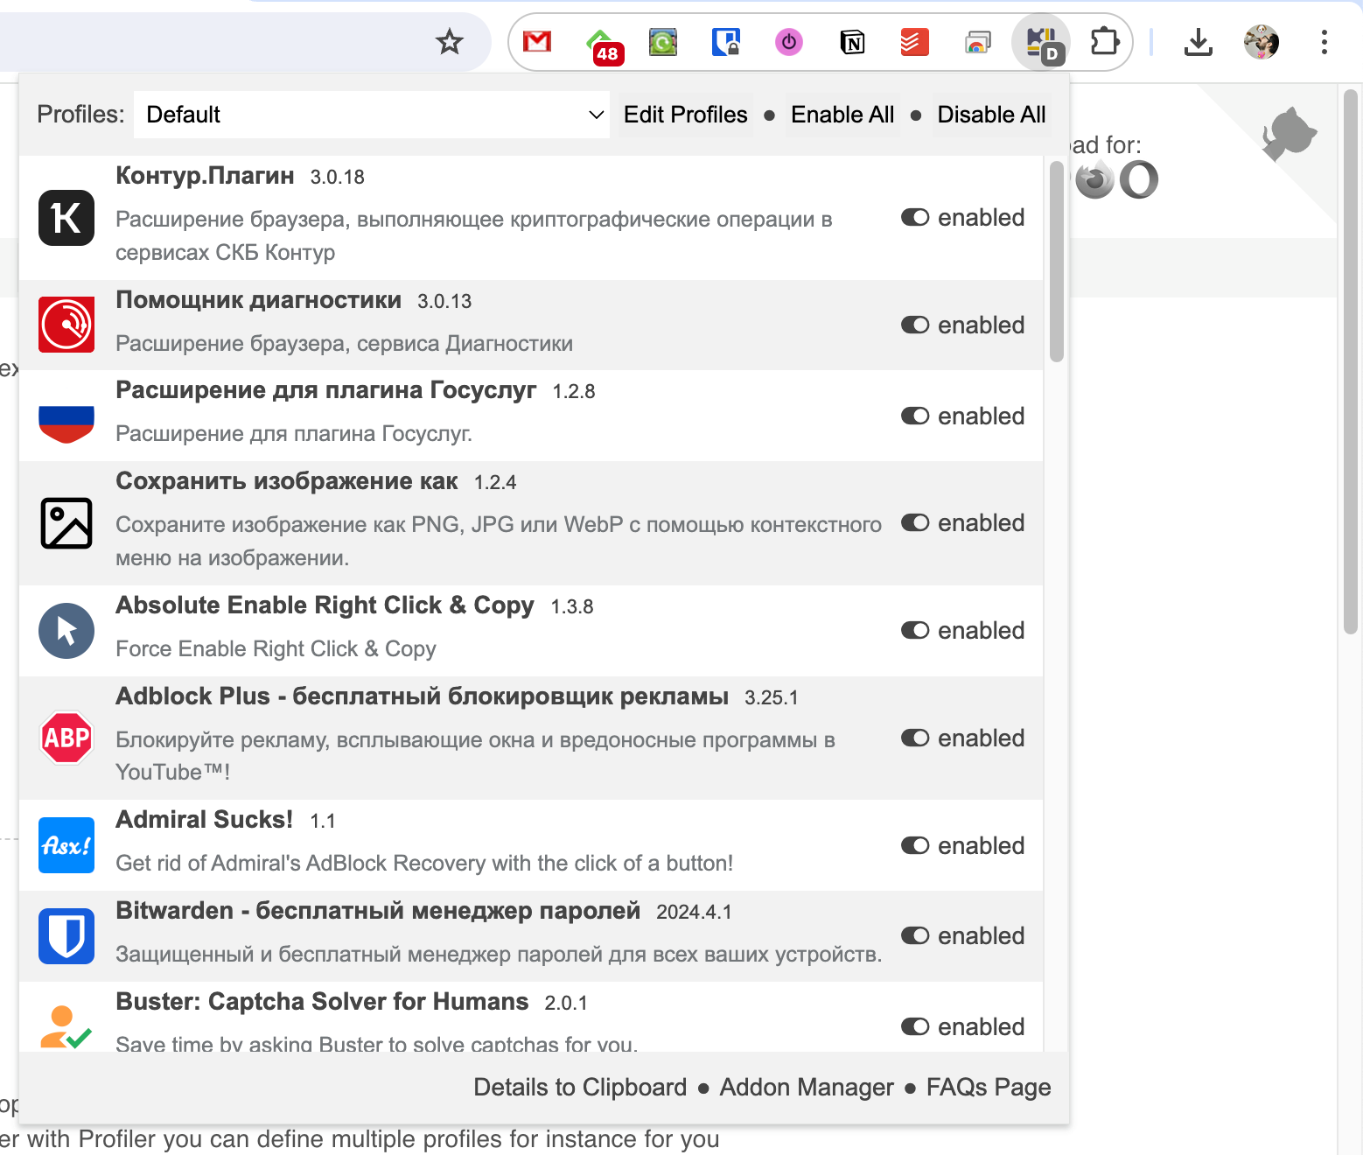Click the 'Force Enable Right Click & Copy' description
The width and height of the screenshot is (1363, 1155).
[276, 649]
